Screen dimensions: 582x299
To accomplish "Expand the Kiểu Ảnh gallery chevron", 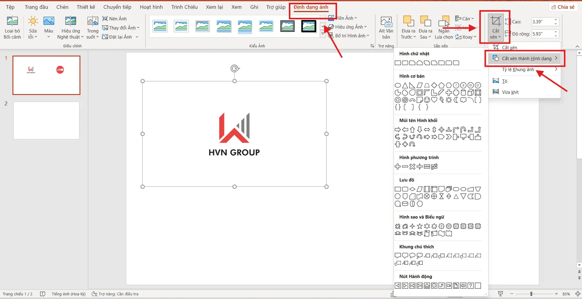I will [x=322, y=34].
